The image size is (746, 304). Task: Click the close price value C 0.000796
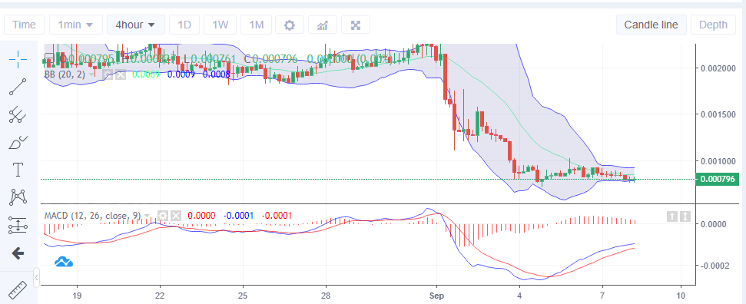[270, 59]
